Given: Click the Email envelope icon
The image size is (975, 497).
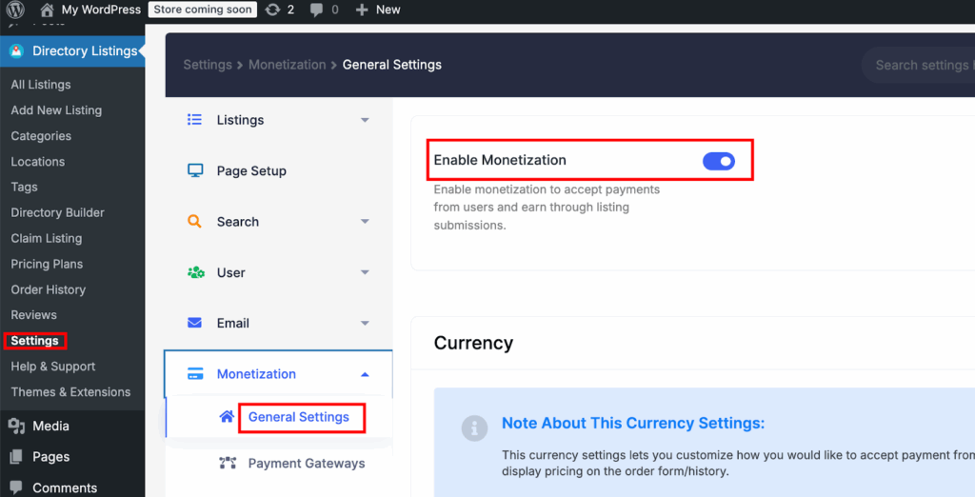Looking at the screenshot, I should (x=195, y=324).
